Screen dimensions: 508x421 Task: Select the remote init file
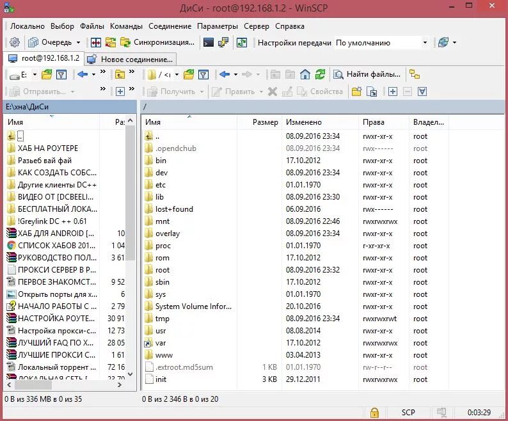click(x=161, y=379)
